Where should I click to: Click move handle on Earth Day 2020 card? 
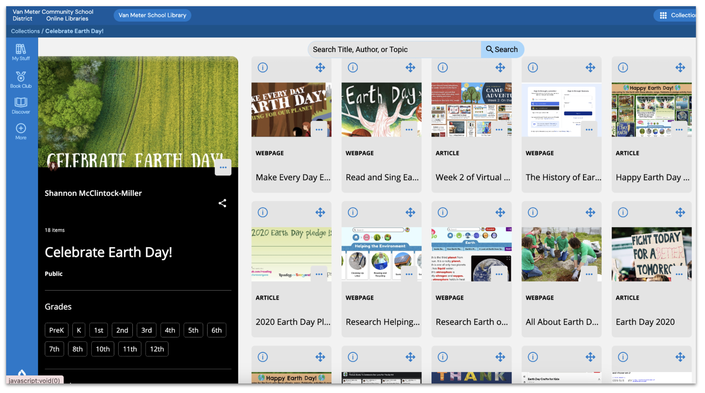(680, 212)
